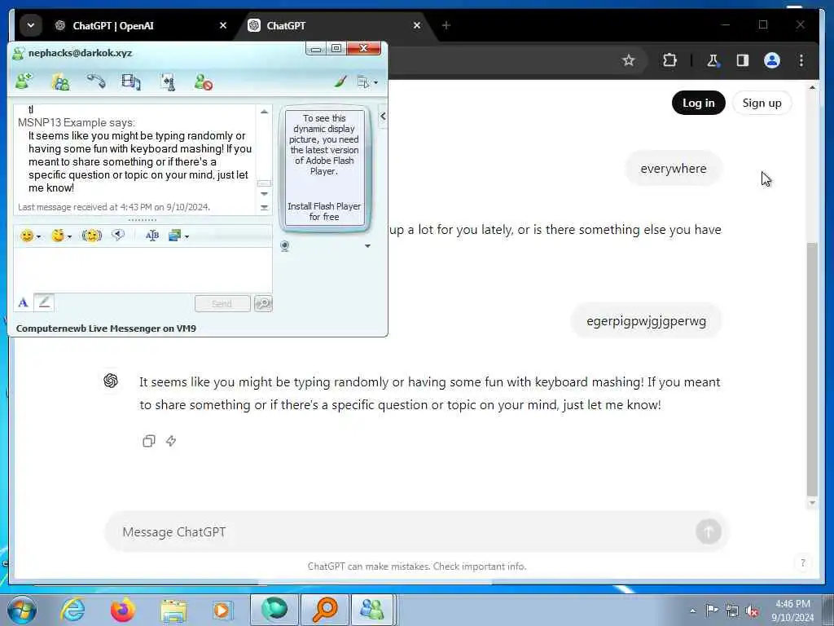Click the ChatGPT page scrollbar thumb

coord(812,369)
